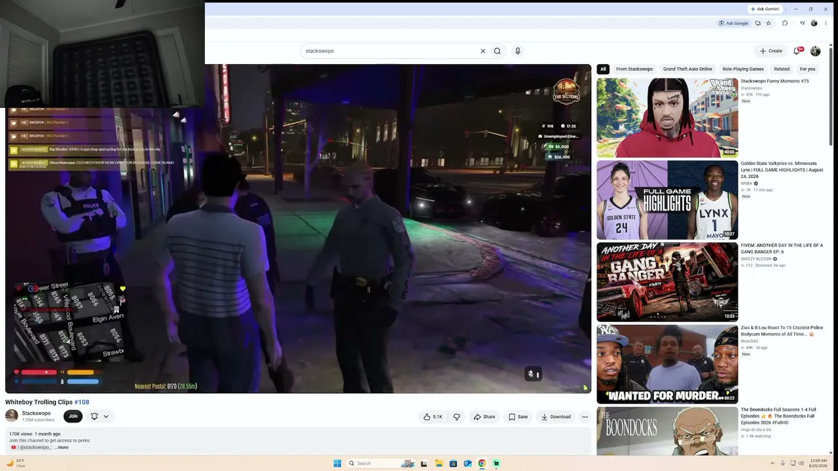Open the Chrome extensions puzzle icon

(x=785, y=23)
